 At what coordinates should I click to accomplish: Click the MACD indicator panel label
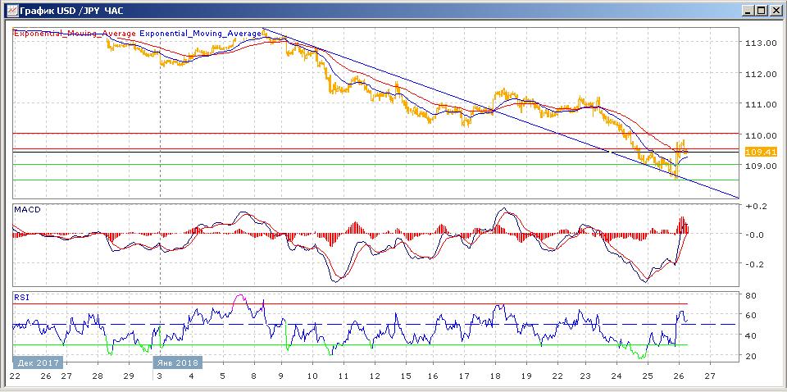coord(27,210)
